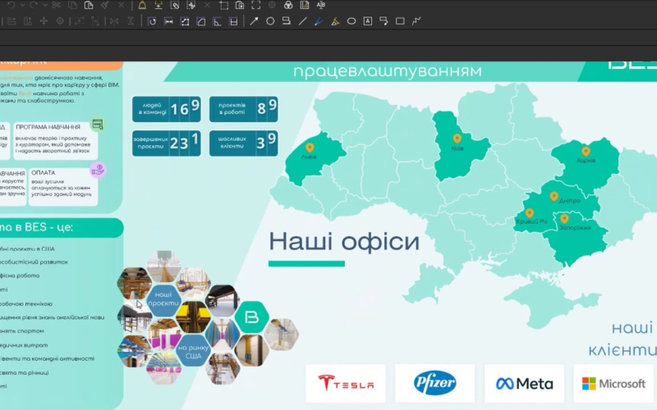Viewport: 657px width, 410px height.
Task: Click the distribute objects icon
Action: click(x=28, y=21)
